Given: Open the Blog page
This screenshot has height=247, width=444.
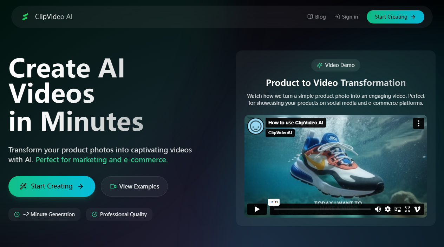Looking at the screenshot, I should [x=316, y=16].
